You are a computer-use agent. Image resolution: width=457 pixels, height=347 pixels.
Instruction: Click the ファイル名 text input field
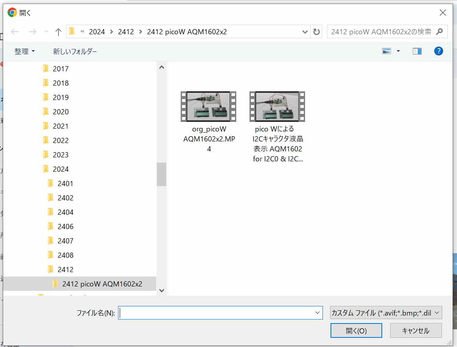point(217,313)
